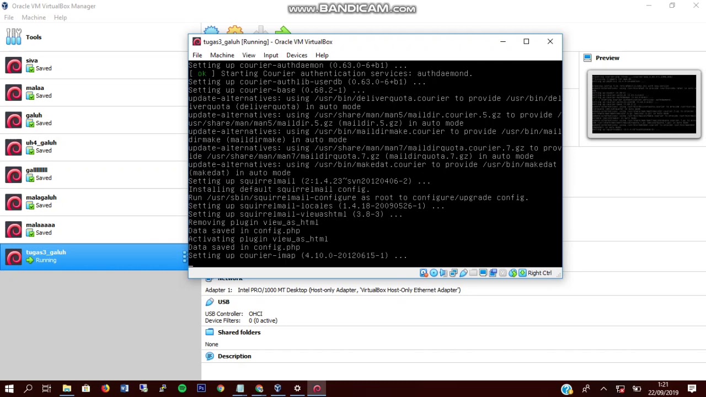Open Help menu in VirtualBox Manager

(60, 18)
